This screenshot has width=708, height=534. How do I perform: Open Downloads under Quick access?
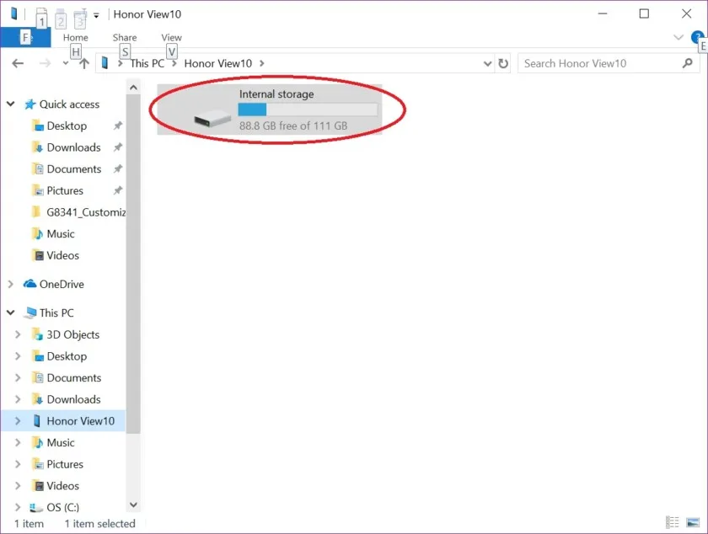pos(73,147)
